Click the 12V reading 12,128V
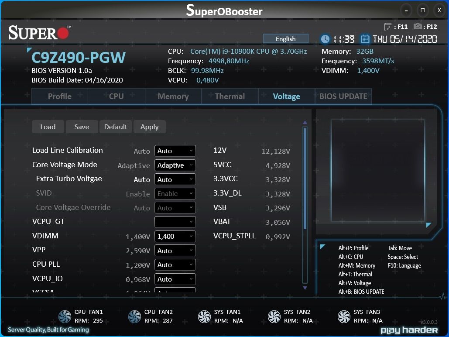 tap(276, 151)
